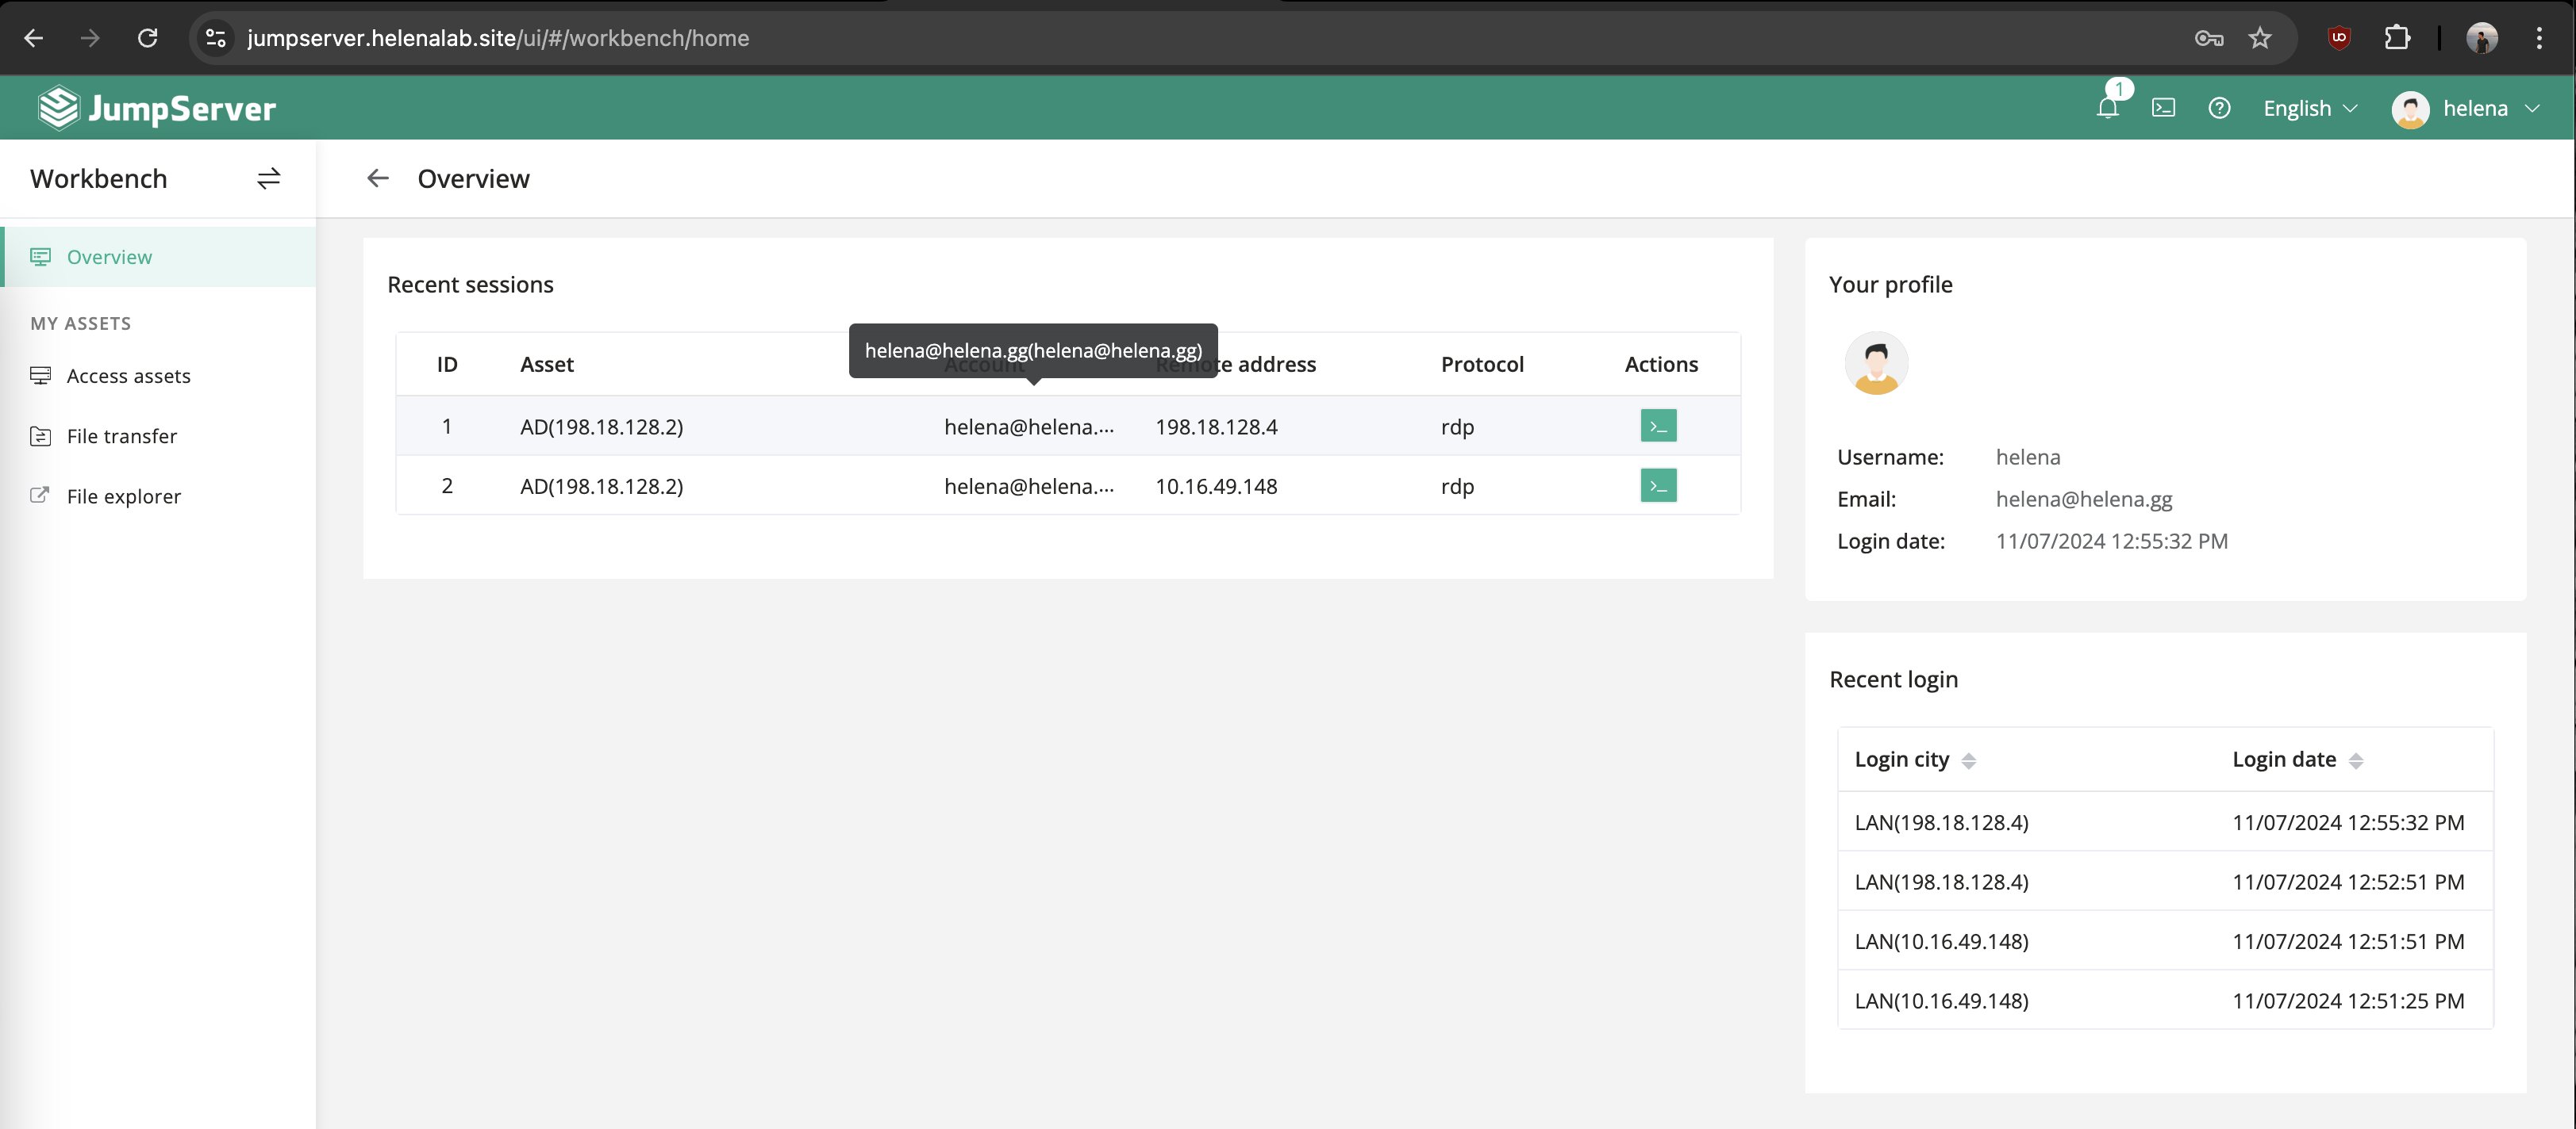Toggle the Workbench view switch icon
2576x1129 pixels.
268,179
